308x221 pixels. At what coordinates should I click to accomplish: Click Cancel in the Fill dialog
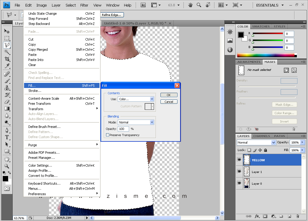(169, 101)
